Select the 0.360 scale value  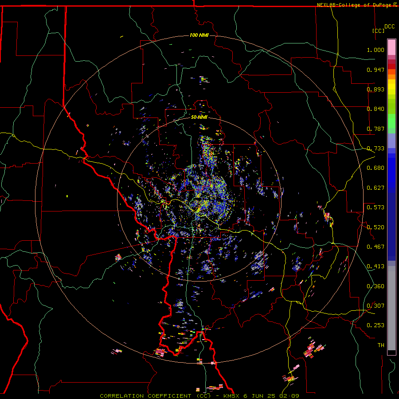(376, 286)
